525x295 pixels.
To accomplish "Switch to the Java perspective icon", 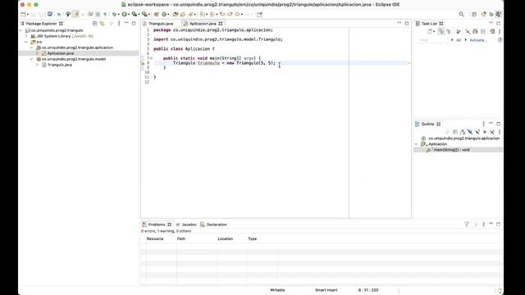I will 498,14.
